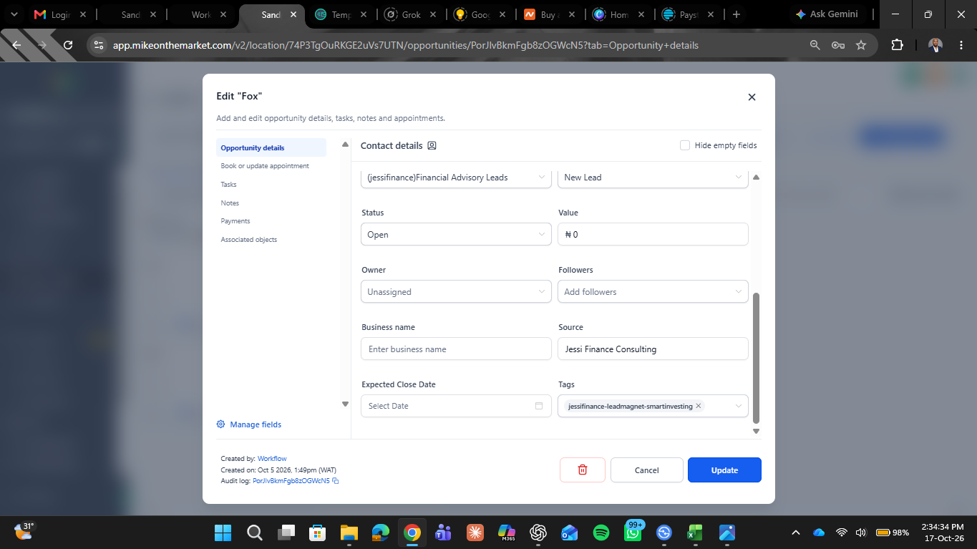Open Microsoft Teams from taskbar
Viewport: 977px width, 549px height.
coord(443,533)
